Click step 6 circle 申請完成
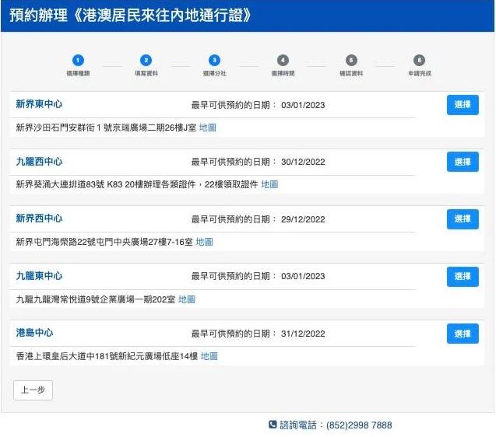The width and height of the screenshot is (496, 437). click(x=419, y=60)
